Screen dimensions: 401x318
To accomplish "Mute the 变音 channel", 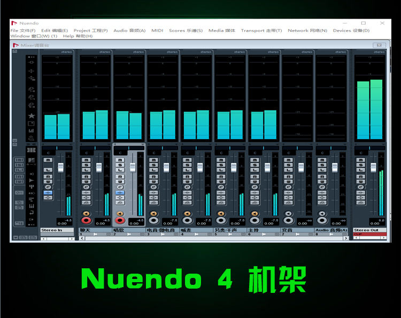I will [x=289, y=160].
